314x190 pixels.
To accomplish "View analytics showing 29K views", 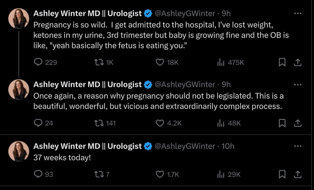I will pyautogui.click(x=221, y=174).
